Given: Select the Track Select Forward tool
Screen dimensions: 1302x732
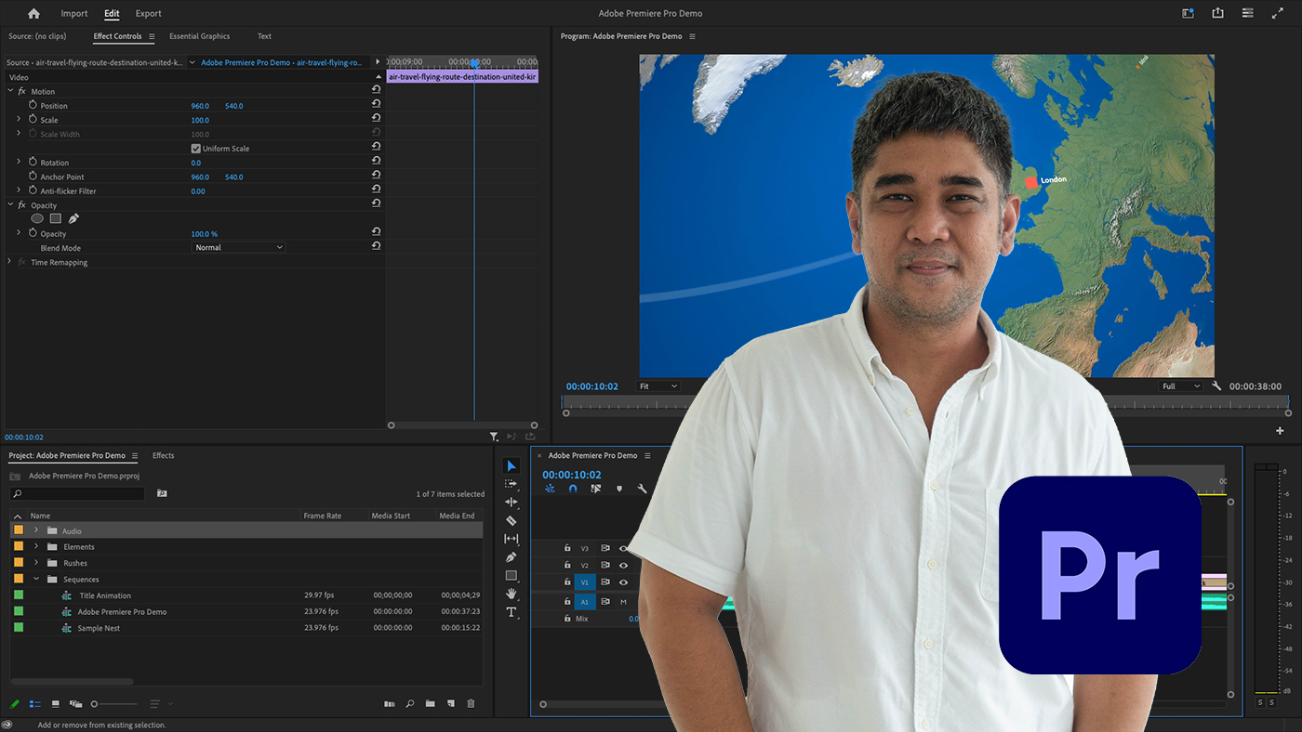Looking at the screenshot, I should [511, 484].
